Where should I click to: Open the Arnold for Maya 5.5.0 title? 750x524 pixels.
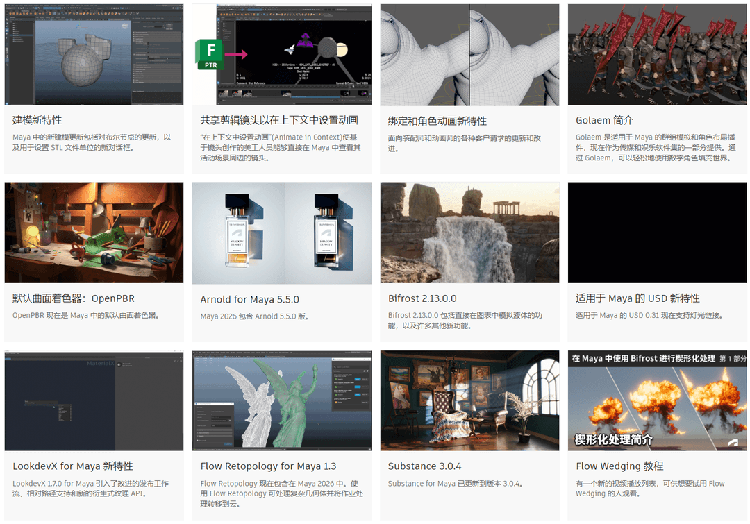(249, 299)
